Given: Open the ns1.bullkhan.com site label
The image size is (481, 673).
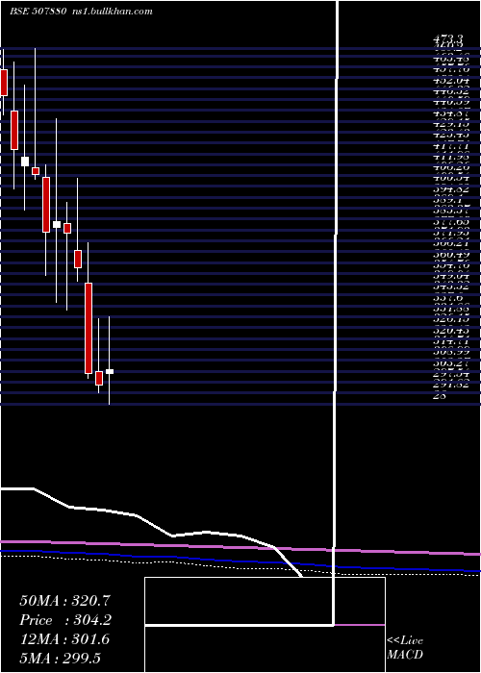Looking at the screenshot, I should tap(113, 12).
